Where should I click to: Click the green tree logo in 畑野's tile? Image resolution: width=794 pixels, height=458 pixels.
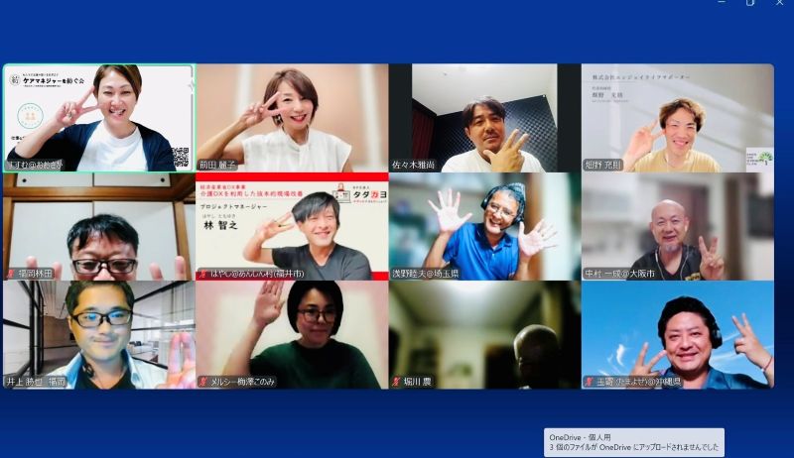[x=759, y=158]
